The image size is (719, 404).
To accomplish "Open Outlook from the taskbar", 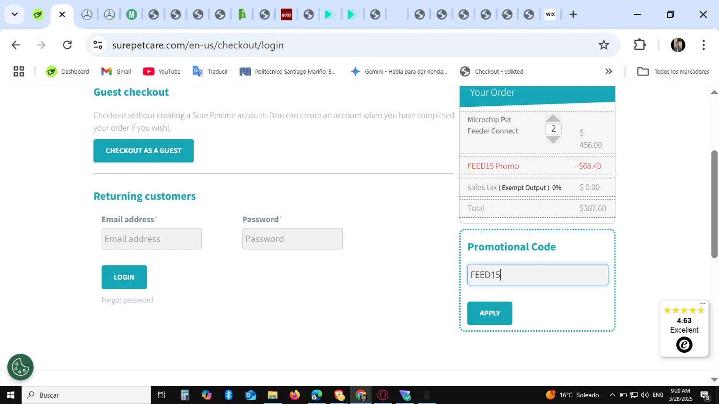I will click(251, 395).
